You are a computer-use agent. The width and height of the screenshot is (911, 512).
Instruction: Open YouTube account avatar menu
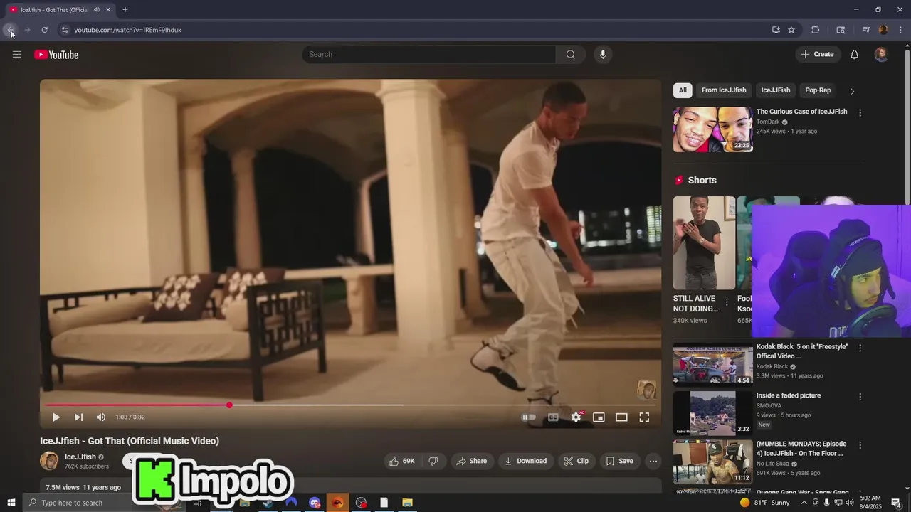[881, 55]
